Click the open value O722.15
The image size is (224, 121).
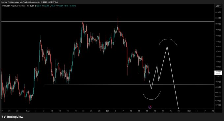(x=38, y=6)
